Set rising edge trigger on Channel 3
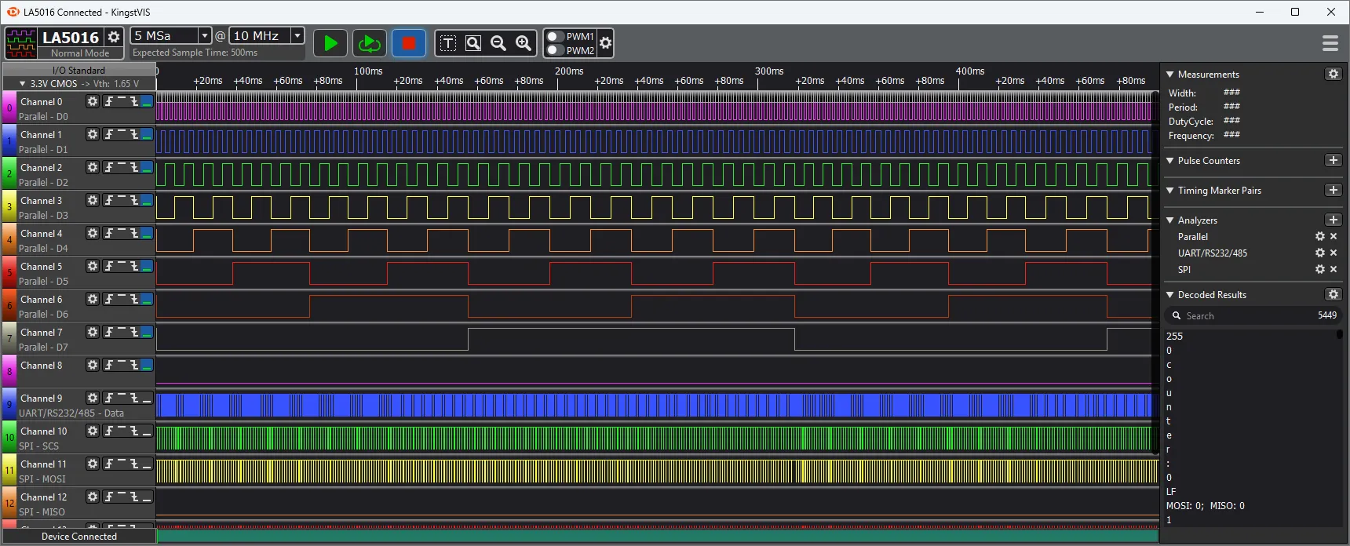This screenshot has width=1350, height=546. click(109, 200)
